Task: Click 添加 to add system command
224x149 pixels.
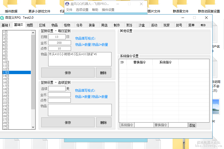Action: click(192, 125)
